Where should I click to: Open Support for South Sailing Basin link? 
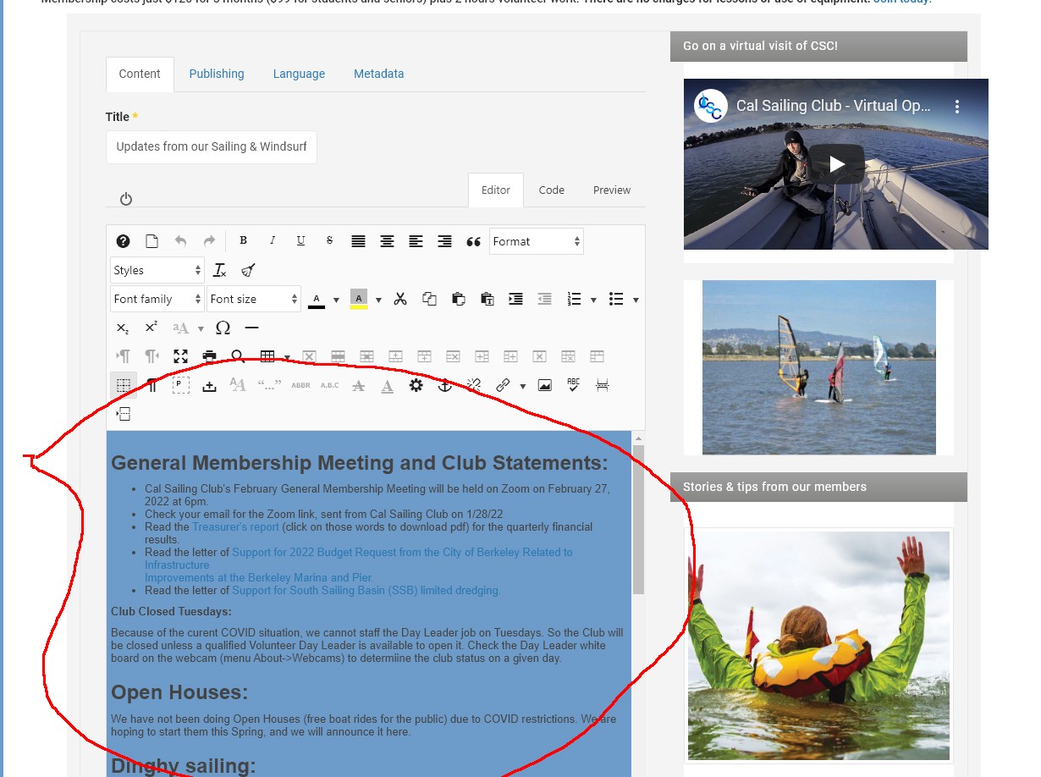tap(366, 590)
